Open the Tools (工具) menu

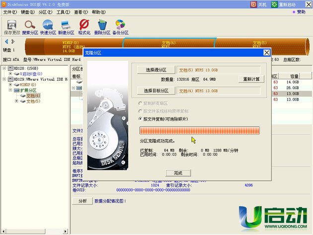click(63, 12)
